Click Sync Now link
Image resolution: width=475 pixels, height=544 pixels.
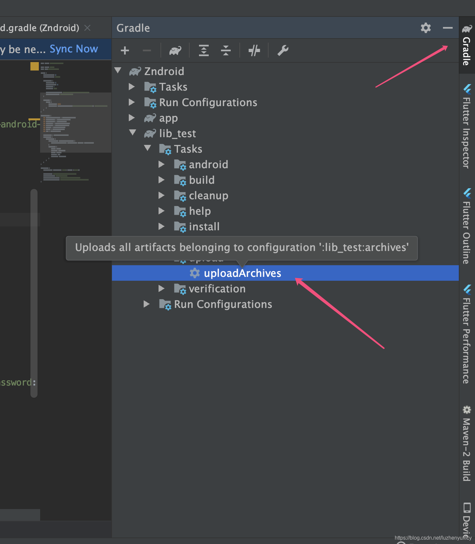pyautogui.click(x=74, y=49)
